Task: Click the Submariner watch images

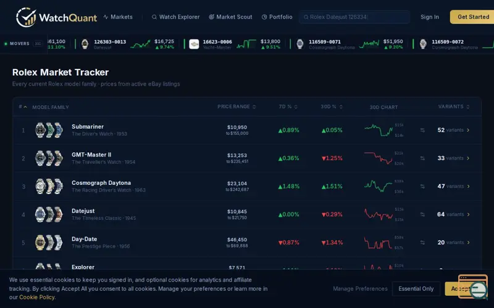Action: (49, 130)
